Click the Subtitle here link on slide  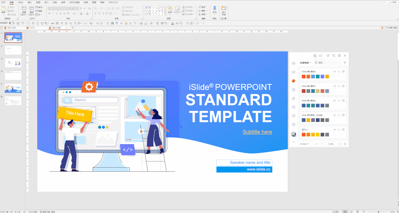[x=257, y=132]
